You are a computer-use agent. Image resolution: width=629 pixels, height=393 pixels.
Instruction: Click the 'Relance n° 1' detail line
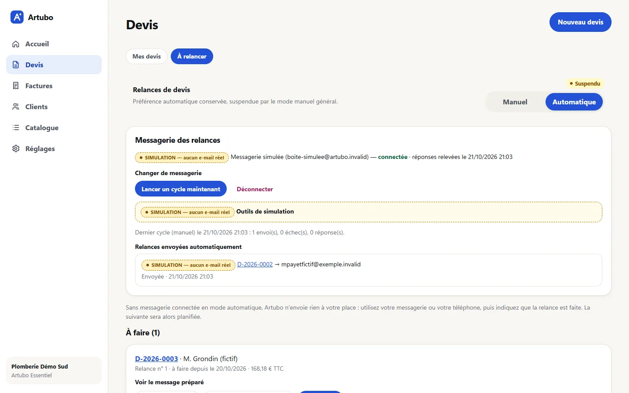209,369
